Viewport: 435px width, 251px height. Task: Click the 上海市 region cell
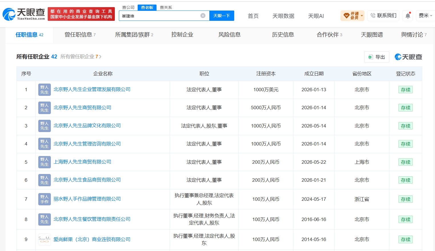[362, 162]
